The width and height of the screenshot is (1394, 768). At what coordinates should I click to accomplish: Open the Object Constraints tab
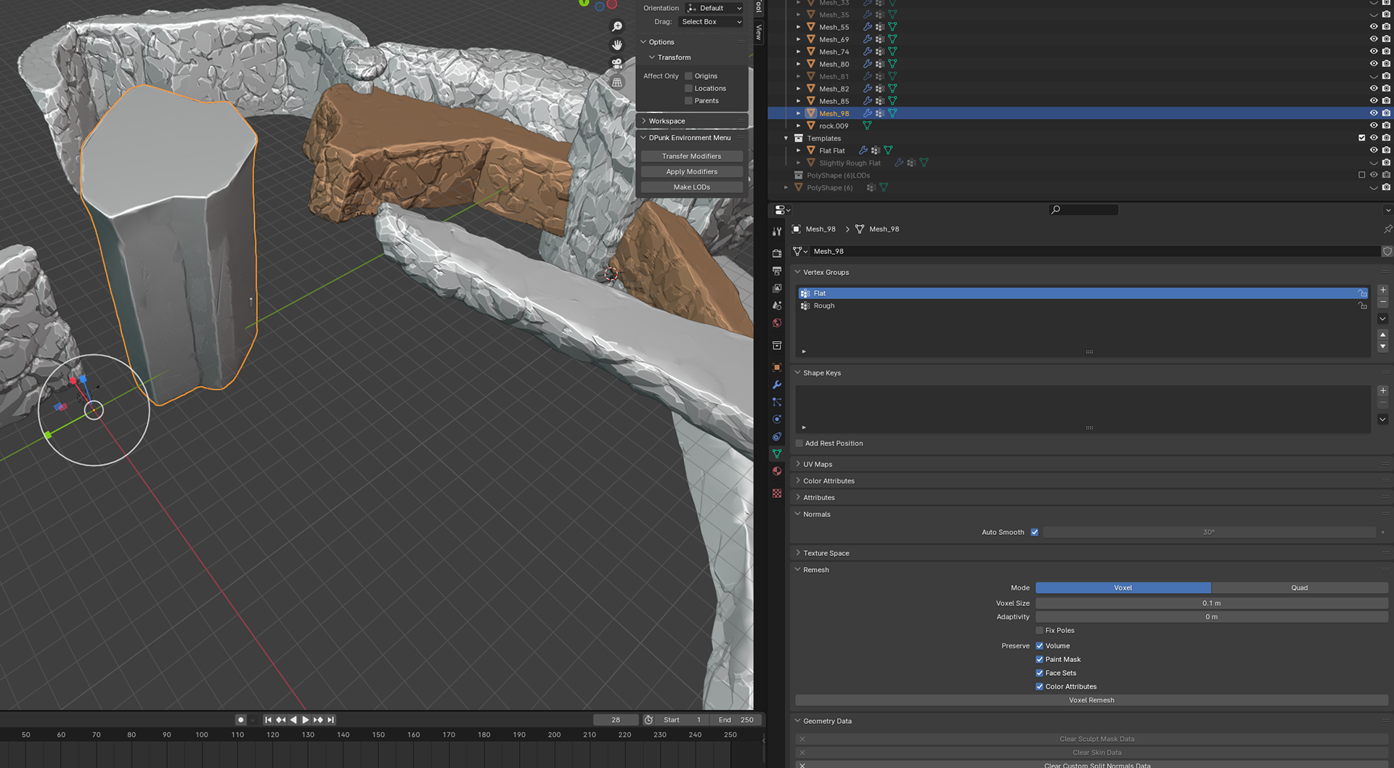(x=777, y=437)
